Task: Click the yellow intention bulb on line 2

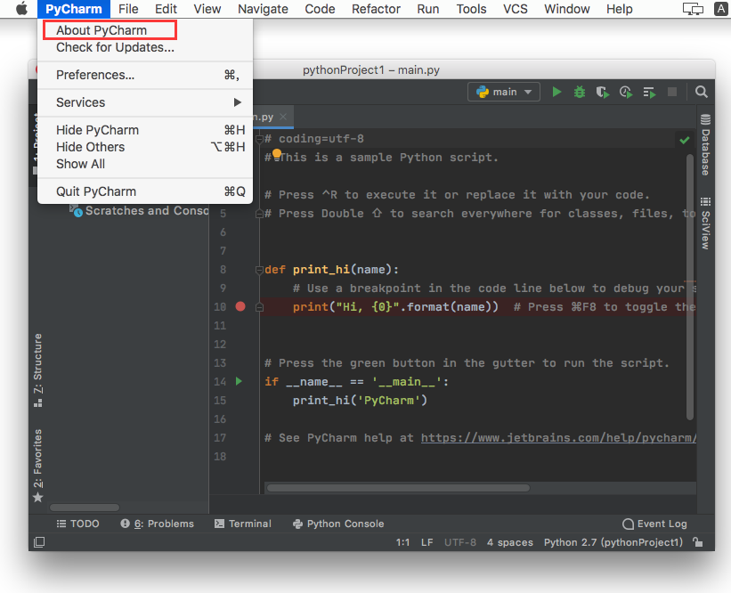Action: (x=276, y=155)
